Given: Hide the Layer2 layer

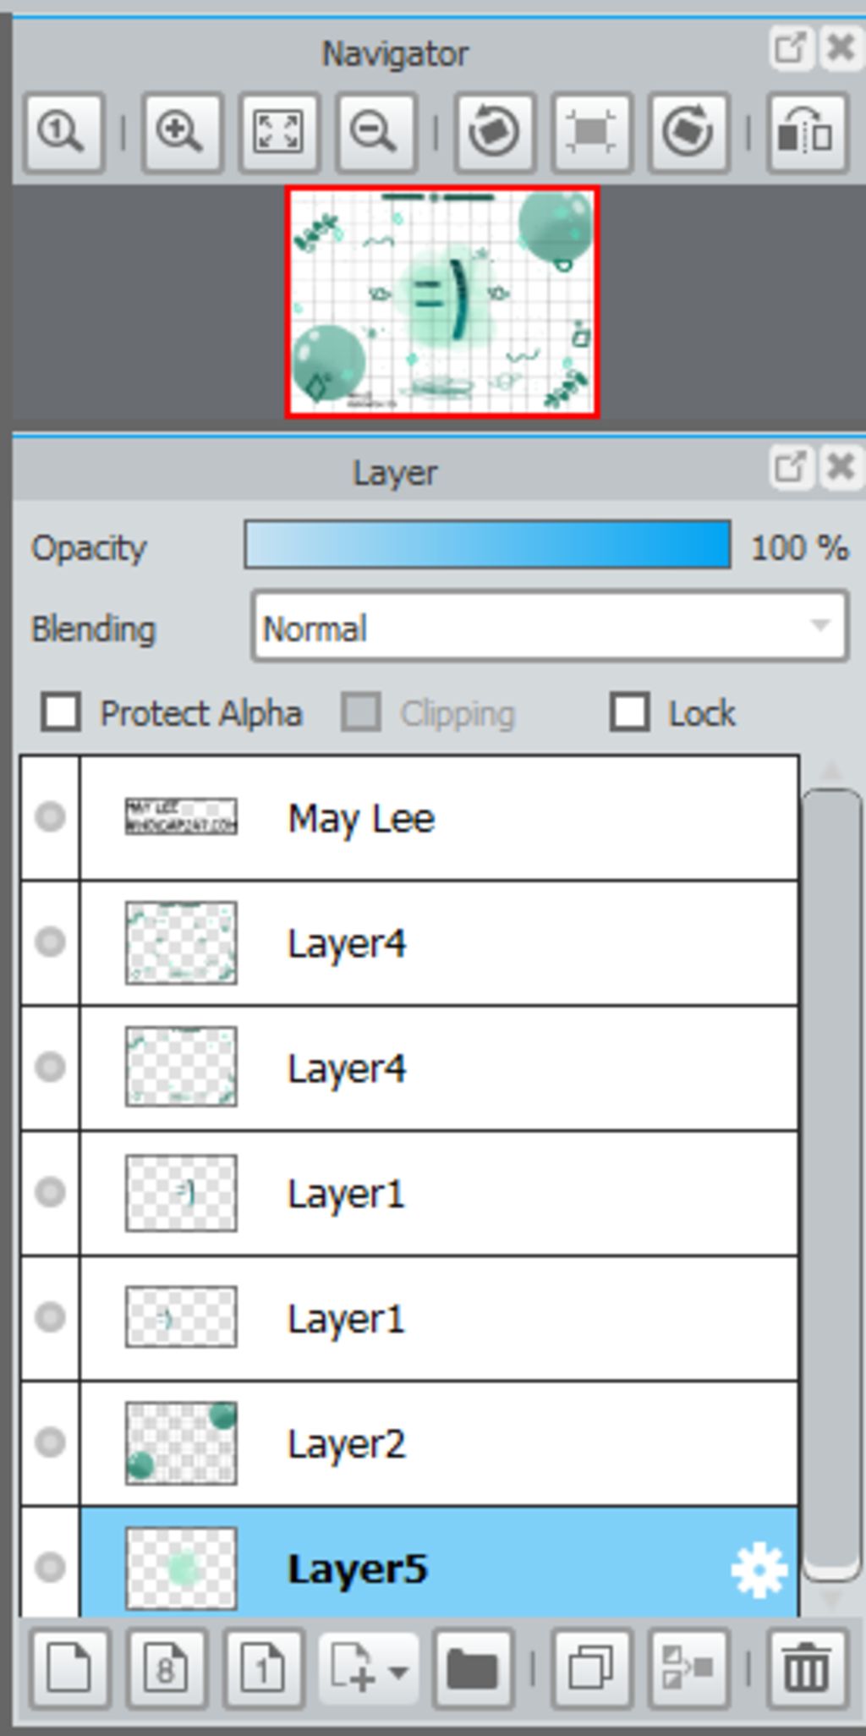Looking at the screenshot, I should point(50,1442).
